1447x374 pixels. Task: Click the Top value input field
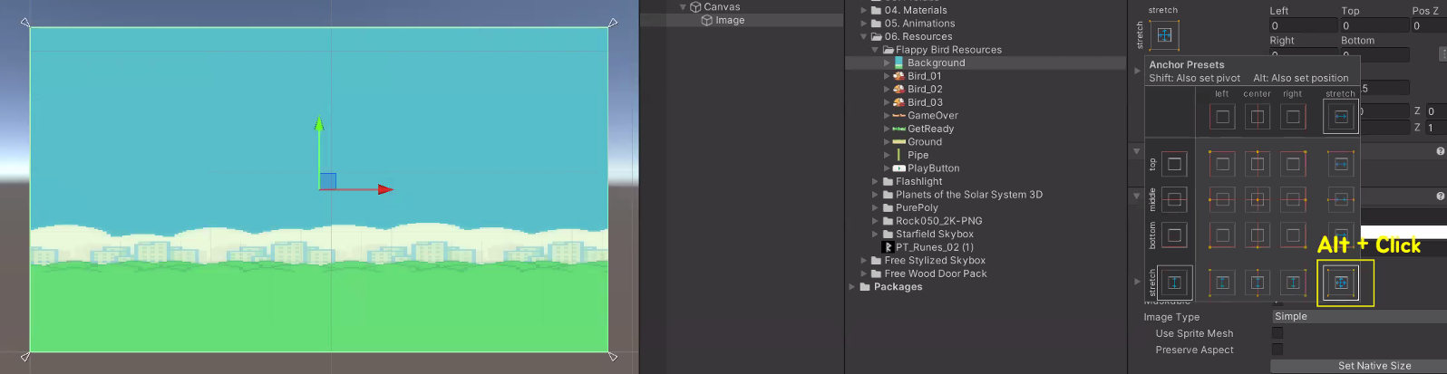pyautogui.click(x=1374, y=25)
